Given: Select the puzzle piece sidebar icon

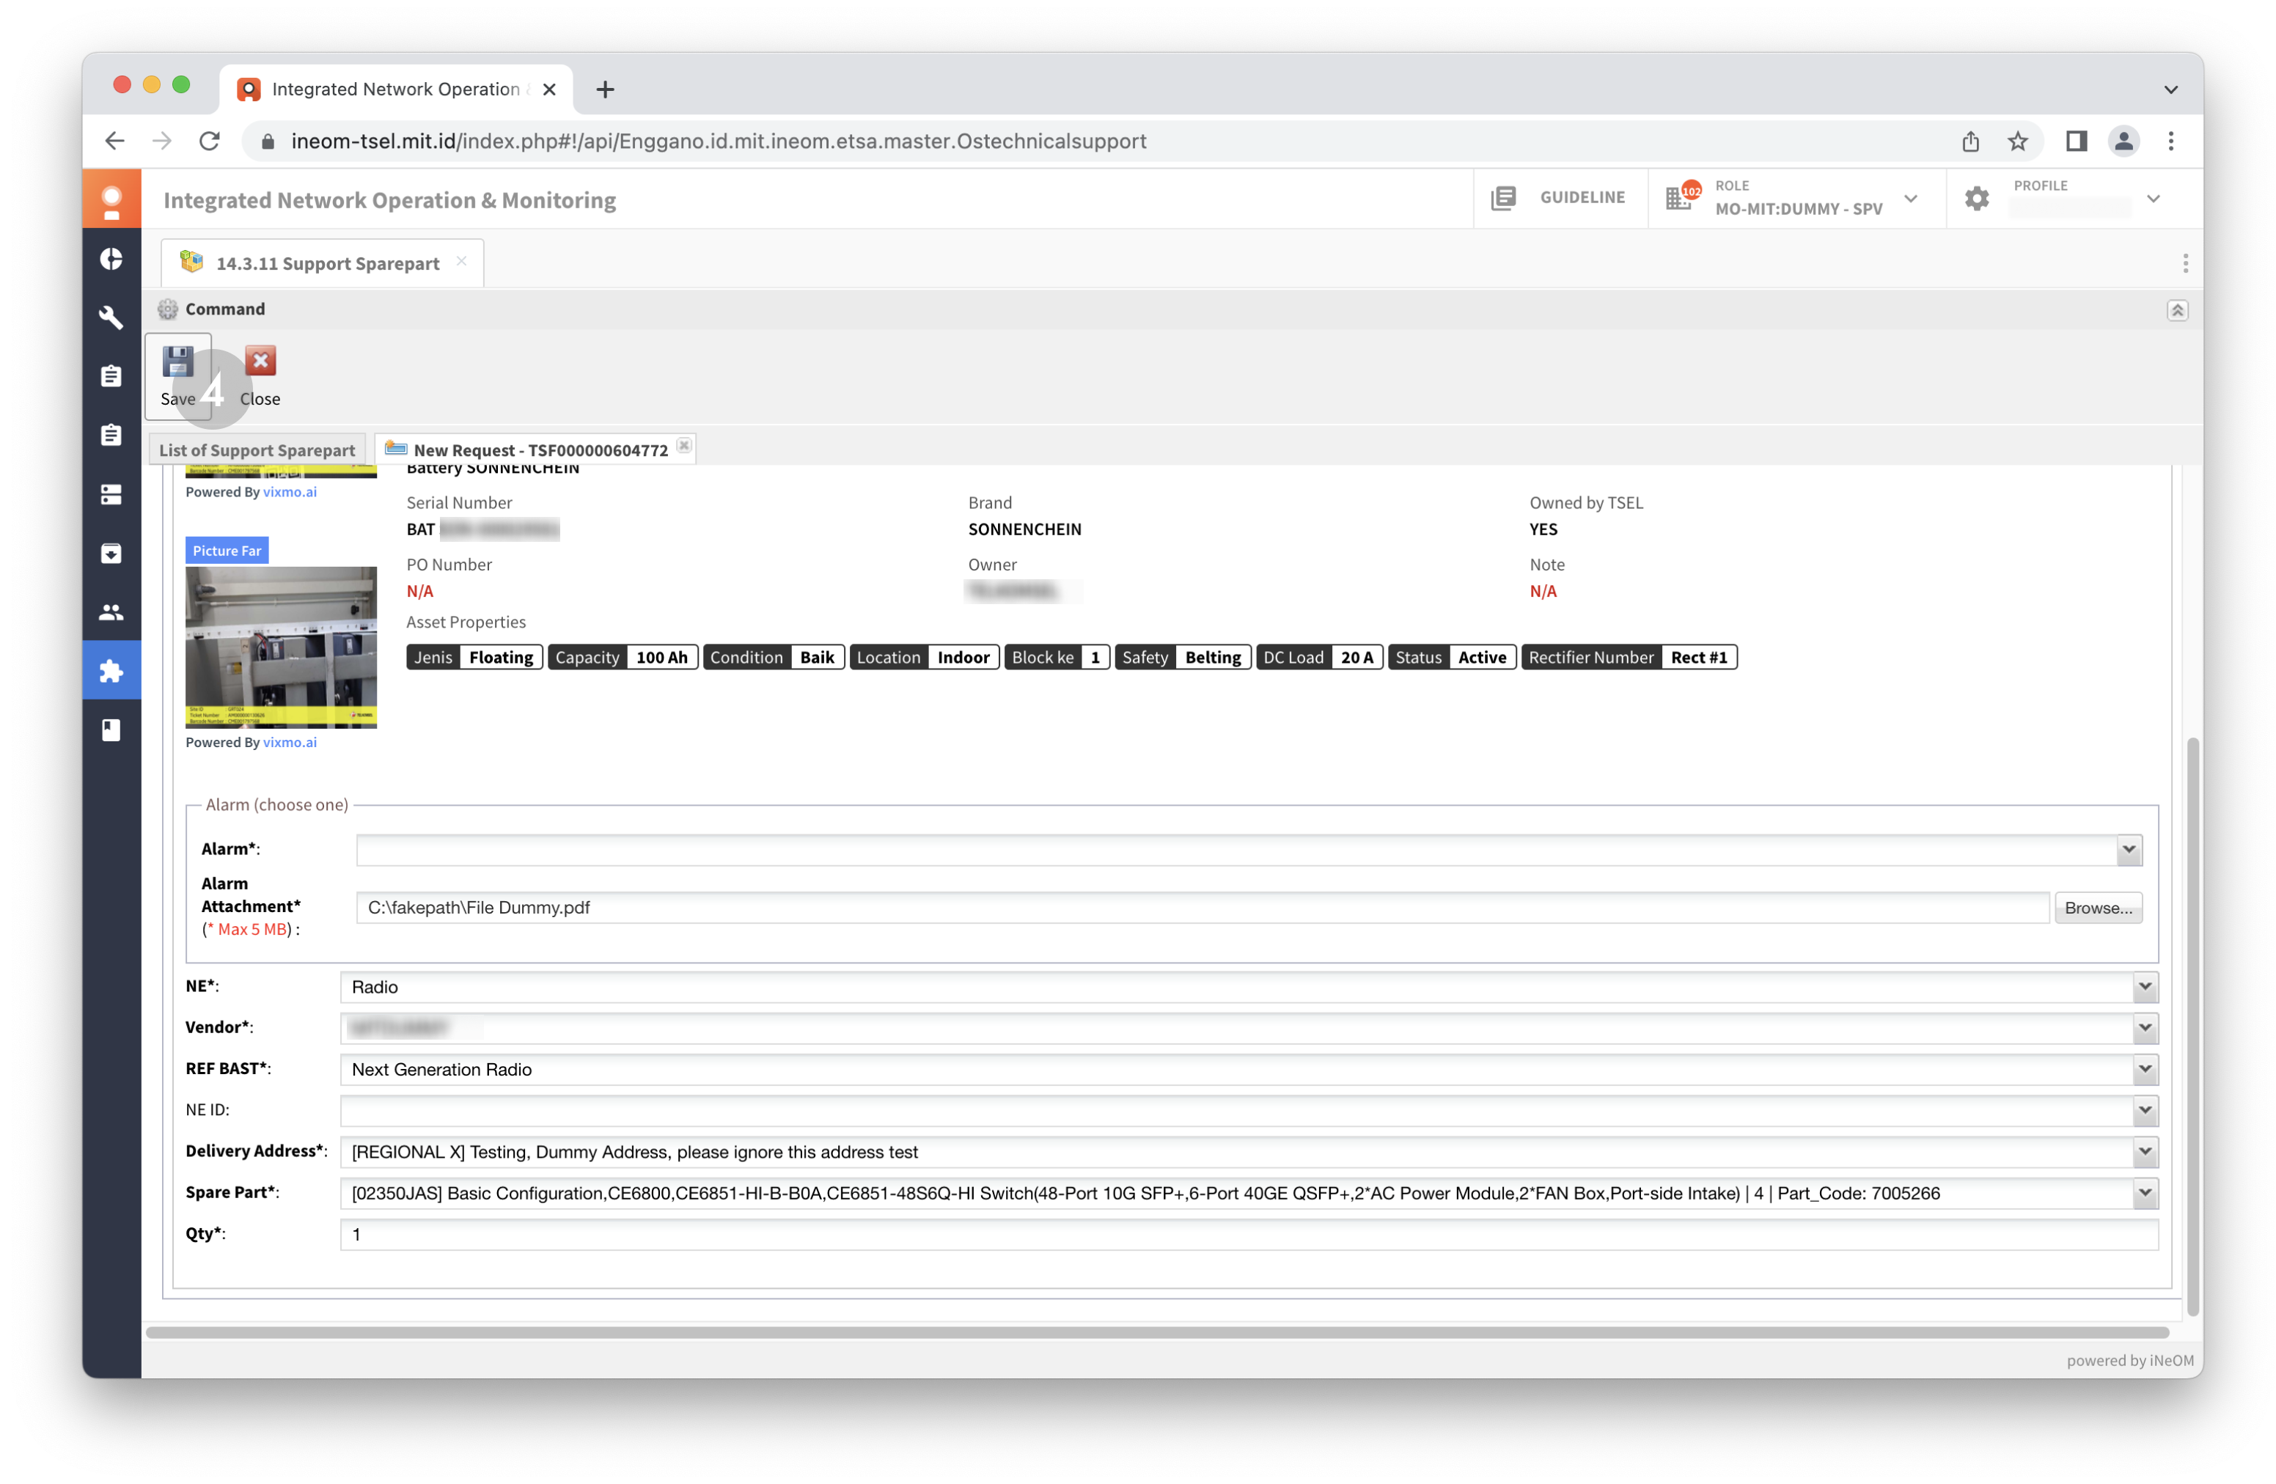Looking at the screenshot, I should point(111,671).
